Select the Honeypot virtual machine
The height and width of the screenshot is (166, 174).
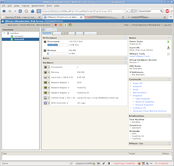click(x=19, y=36)
